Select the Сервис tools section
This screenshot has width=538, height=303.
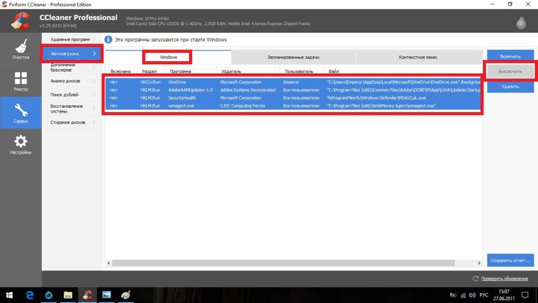pos(20,113)
